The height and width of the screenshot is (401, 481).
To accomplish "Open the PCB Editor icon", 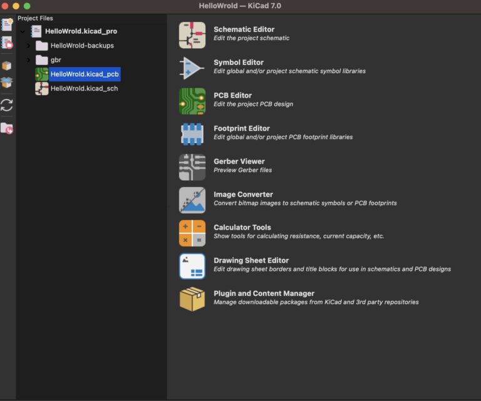I will 192,101.
